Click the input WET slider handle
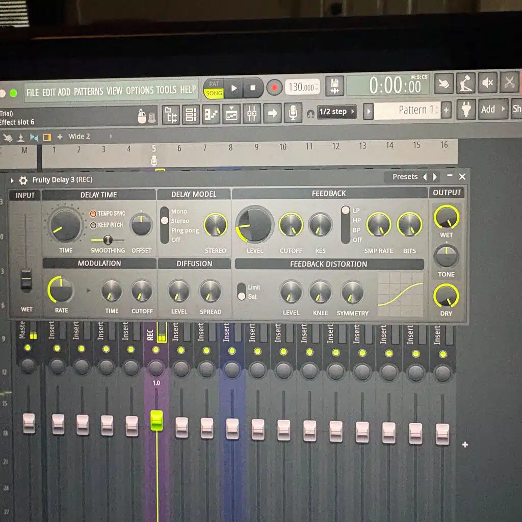Viewport: 522px width, 522px height. (27, 279)
